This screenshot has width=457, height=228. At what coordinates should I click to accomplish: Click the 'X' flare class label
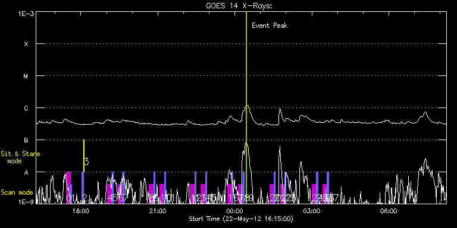[26, 44]
